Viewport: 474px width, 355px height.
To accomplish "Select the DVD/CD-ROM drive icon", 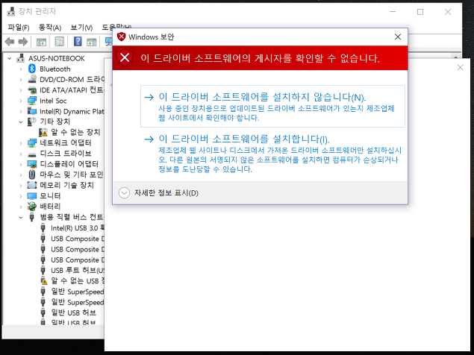I will 32,80.
